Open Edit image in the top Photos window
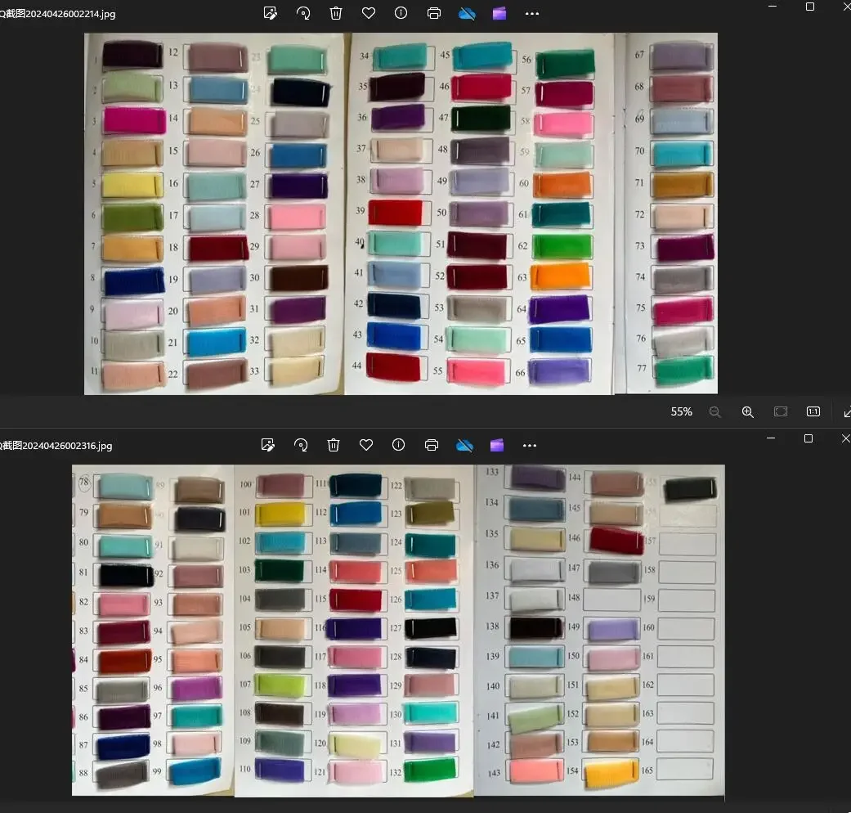851x813 pixels. click(x=271, y=13)
